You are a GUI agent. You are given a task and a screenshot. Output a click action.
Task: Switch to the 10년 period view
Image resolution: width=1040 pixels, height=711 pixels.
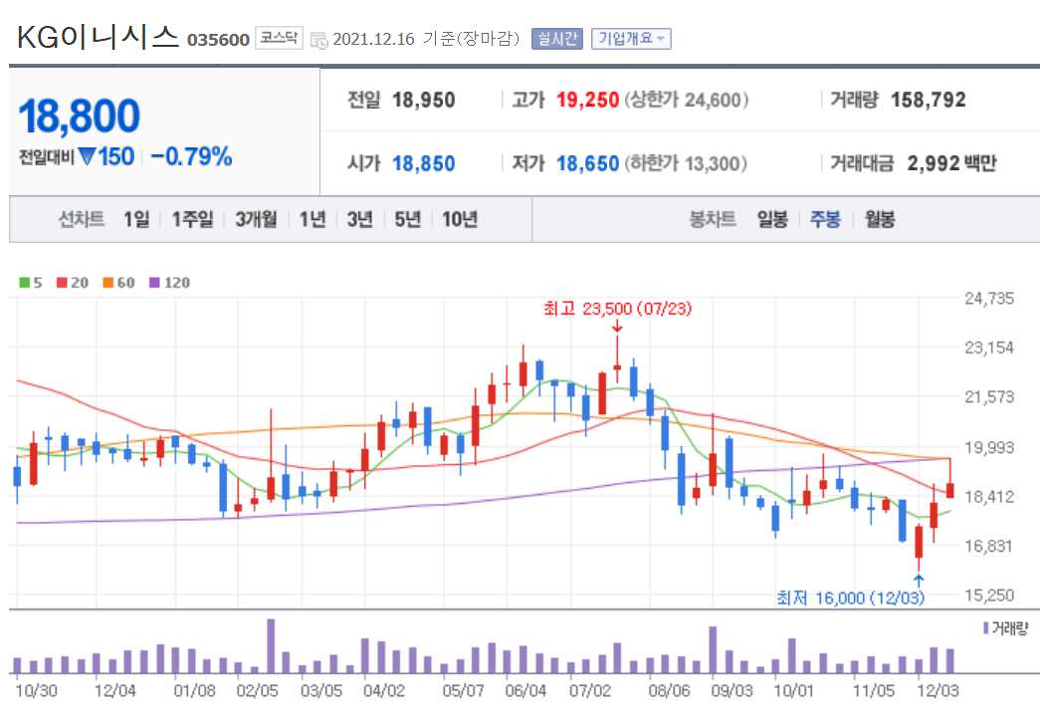[462, 219]
